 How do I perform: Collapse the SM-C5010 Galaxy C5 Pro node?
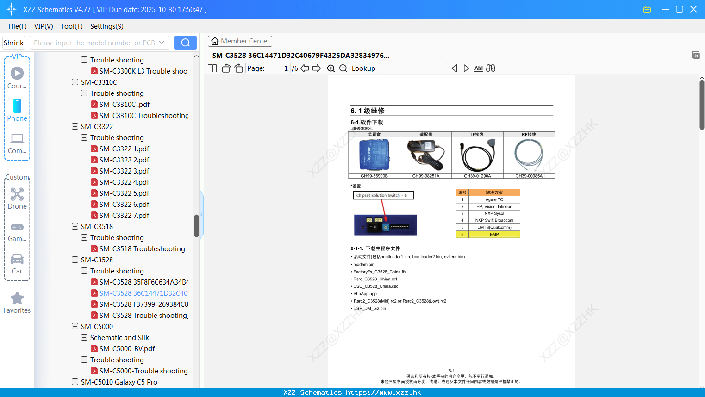click(75, 382)
